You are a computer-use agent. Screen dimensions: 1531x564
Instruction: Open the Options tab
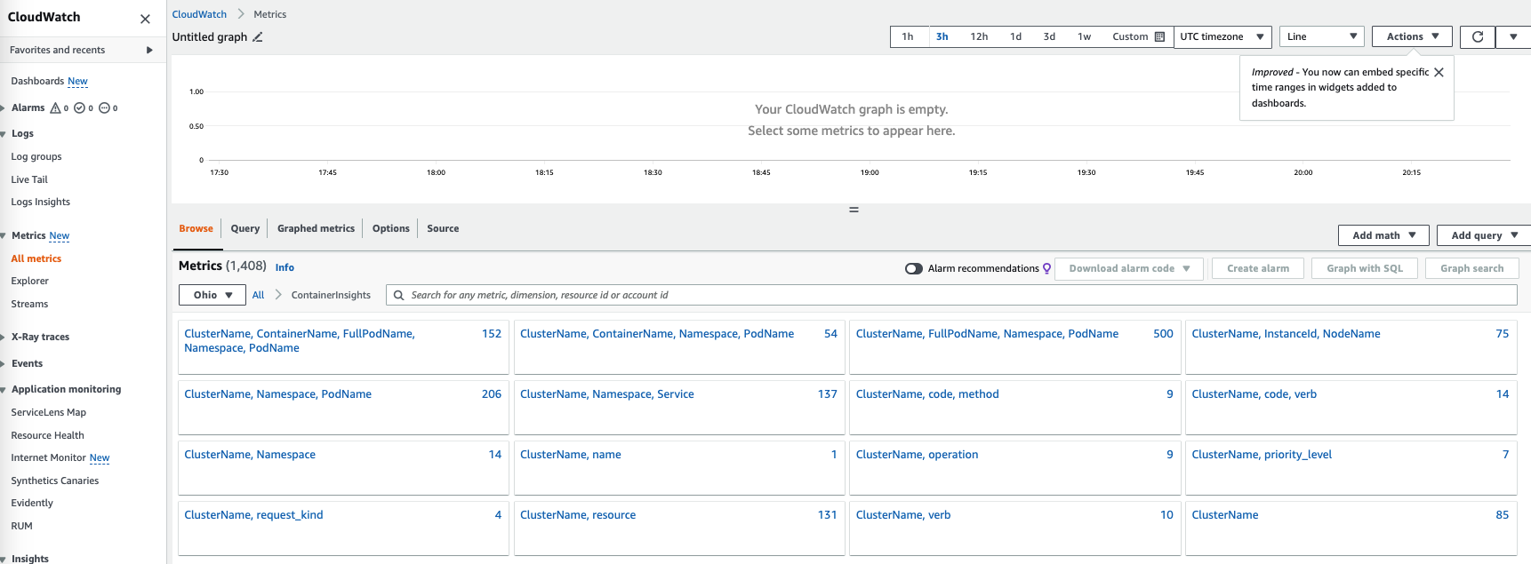click(x=391, y=228)
